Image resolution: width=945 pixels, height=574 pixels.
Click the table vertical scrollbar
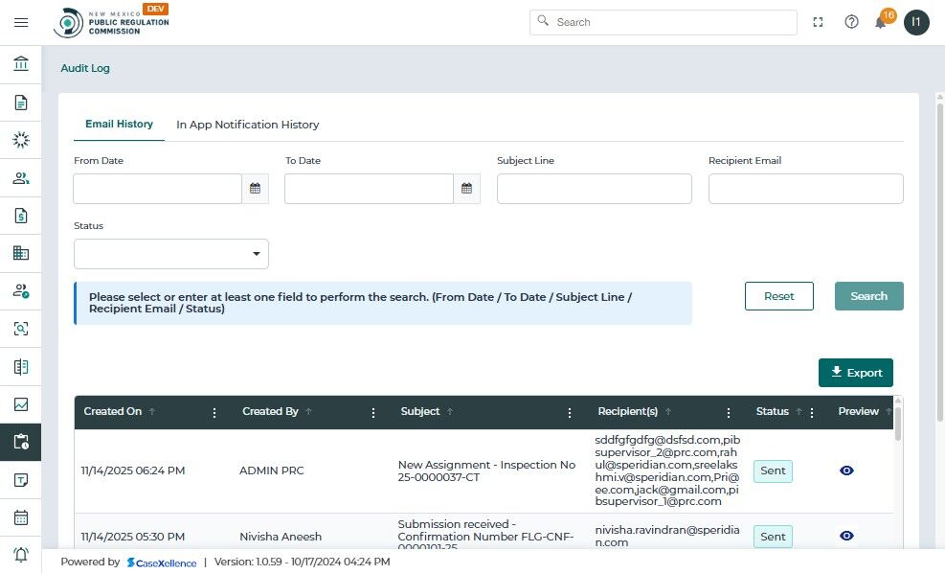pos(898,425)
